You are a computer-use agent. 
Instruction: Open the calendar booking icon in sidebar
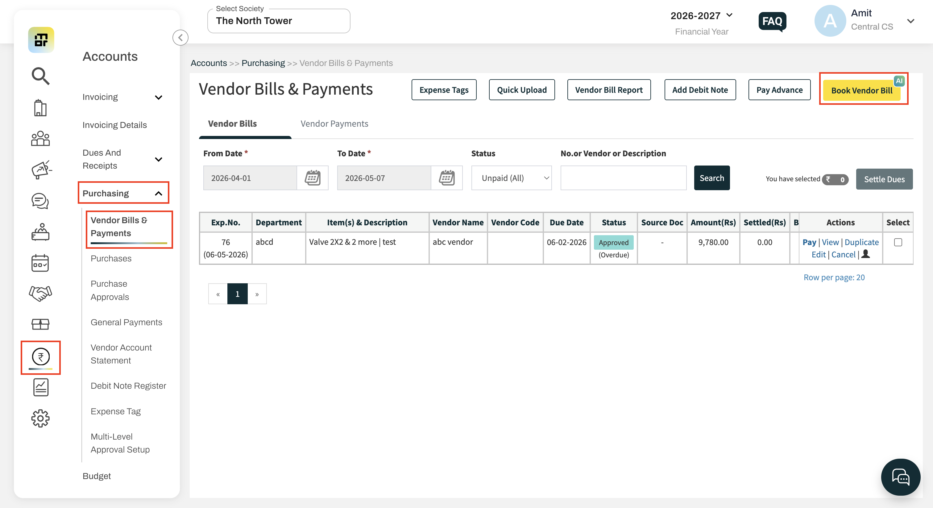click(x=40, y=263)
